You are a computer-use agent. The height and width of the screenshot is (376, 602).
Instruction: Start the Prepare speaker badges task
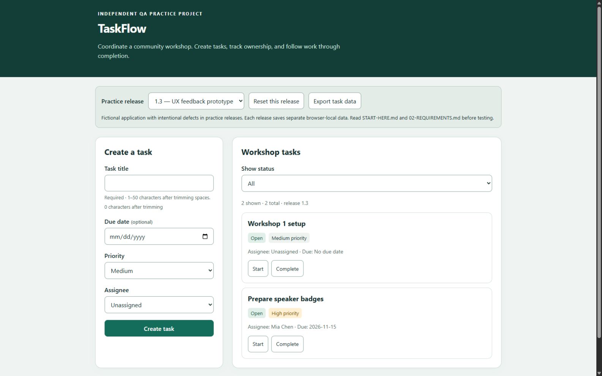(x=258, y=344)
